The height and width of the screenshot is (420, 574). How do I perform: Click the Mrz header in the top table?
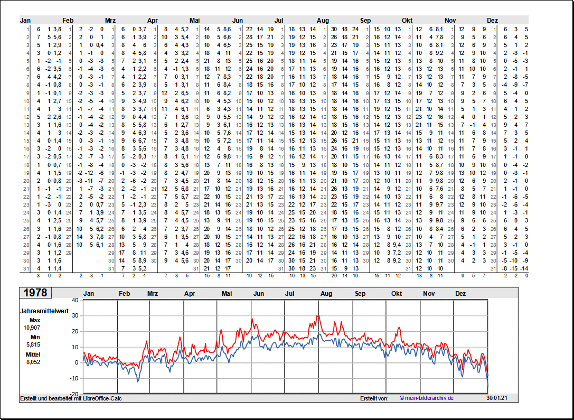pyautogui.click(x=110, y=21)
